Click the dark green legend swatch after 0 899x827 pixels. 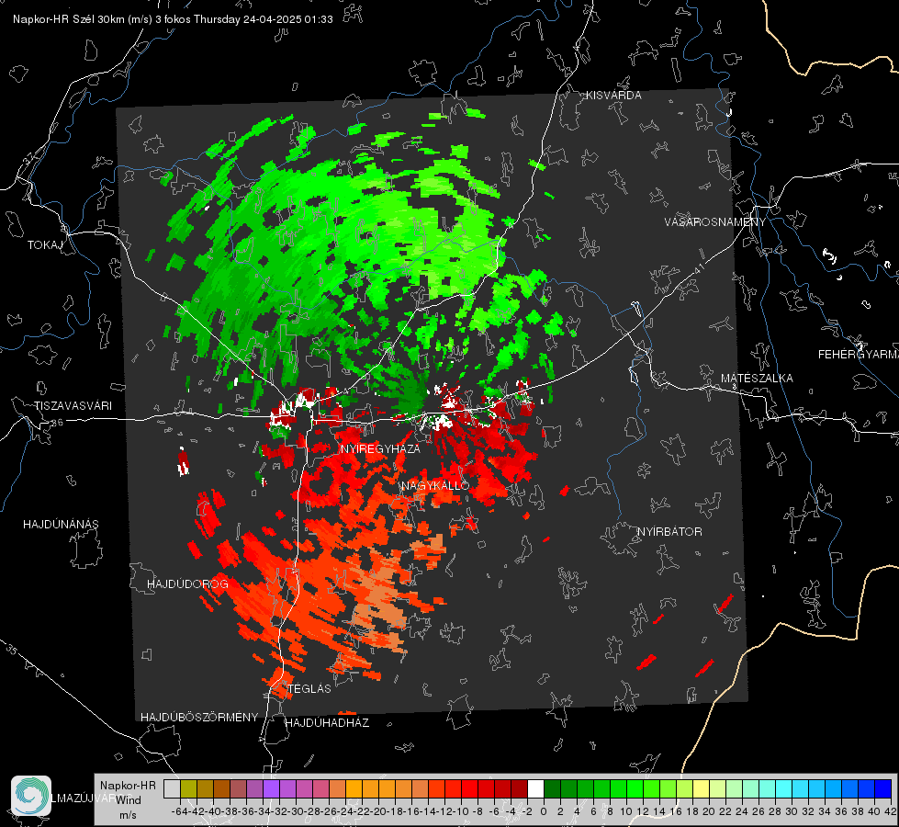pyautogui.click(x=552, y=788)
